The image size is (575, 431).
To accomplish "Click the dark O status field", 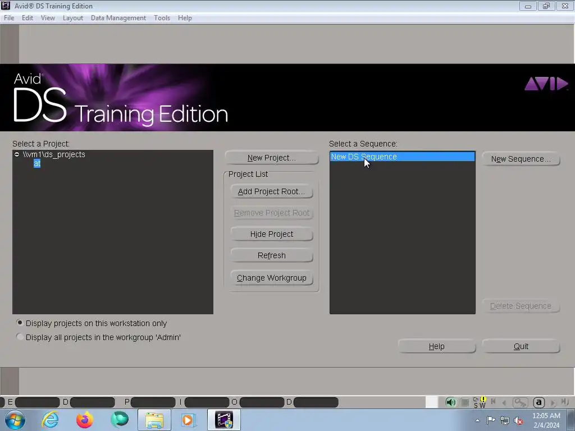I will [262, 402].
